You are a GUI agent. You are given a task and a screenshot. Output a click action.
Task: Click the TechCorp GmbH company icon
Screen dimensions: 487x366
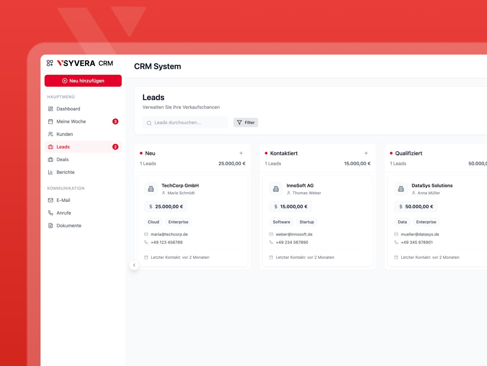click(x=151, y=189)
